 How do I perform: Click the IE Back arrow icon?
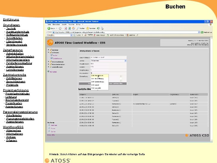click(49, 28)
